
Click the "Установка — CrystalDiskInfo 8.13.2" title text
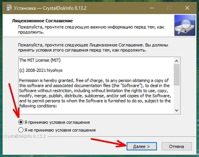click(x=50, y=8)
